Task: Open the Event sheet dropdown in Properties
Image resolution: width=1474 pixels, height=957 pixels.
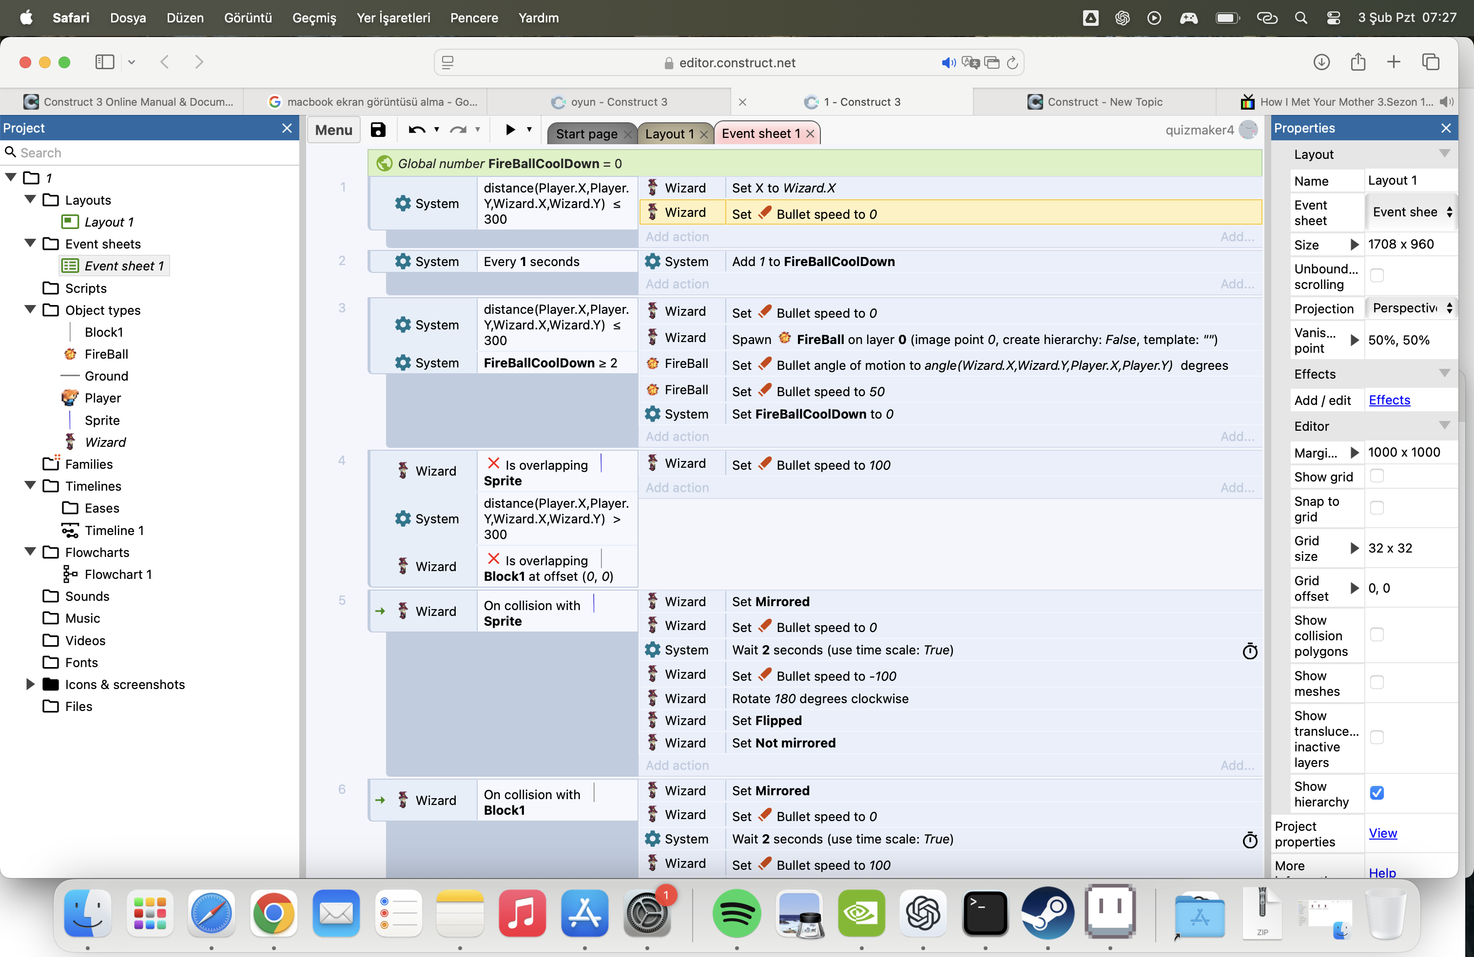Action: (1412, 211)
